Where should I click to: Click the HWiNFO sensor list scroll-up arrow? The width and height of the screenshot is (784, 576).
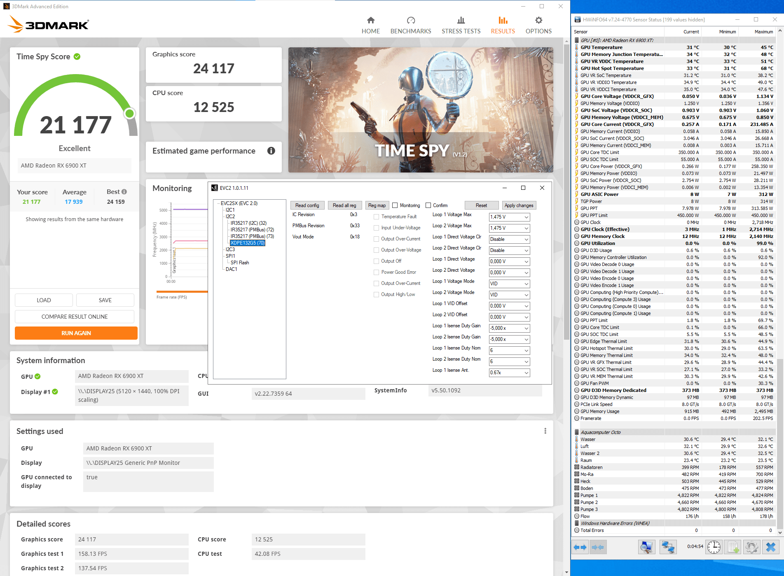pos(780,31)
